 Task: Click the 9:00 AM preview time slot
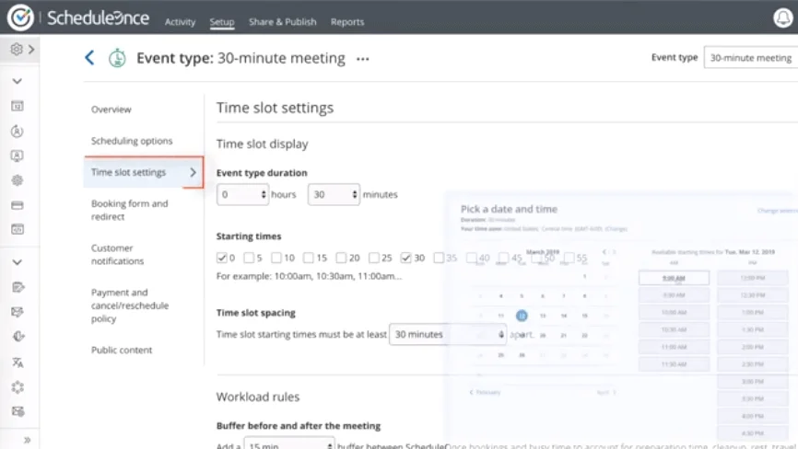(x=674, y=278)
